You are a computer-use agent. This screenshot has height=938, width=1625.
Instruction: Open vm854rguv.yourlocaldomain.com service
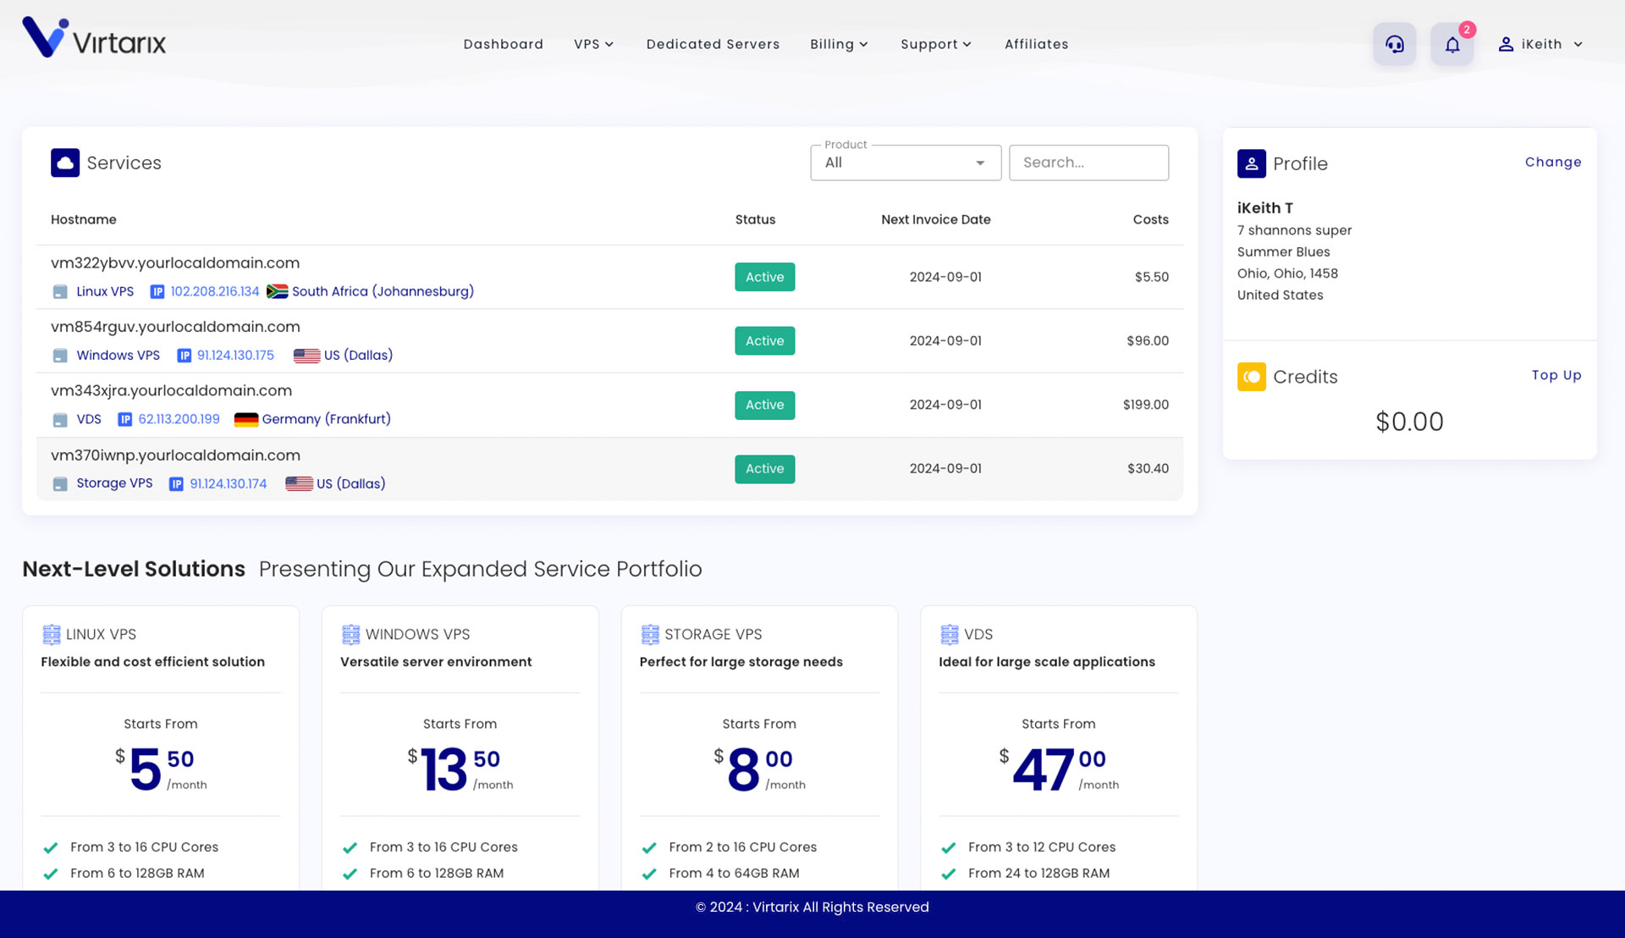(175, 327)
